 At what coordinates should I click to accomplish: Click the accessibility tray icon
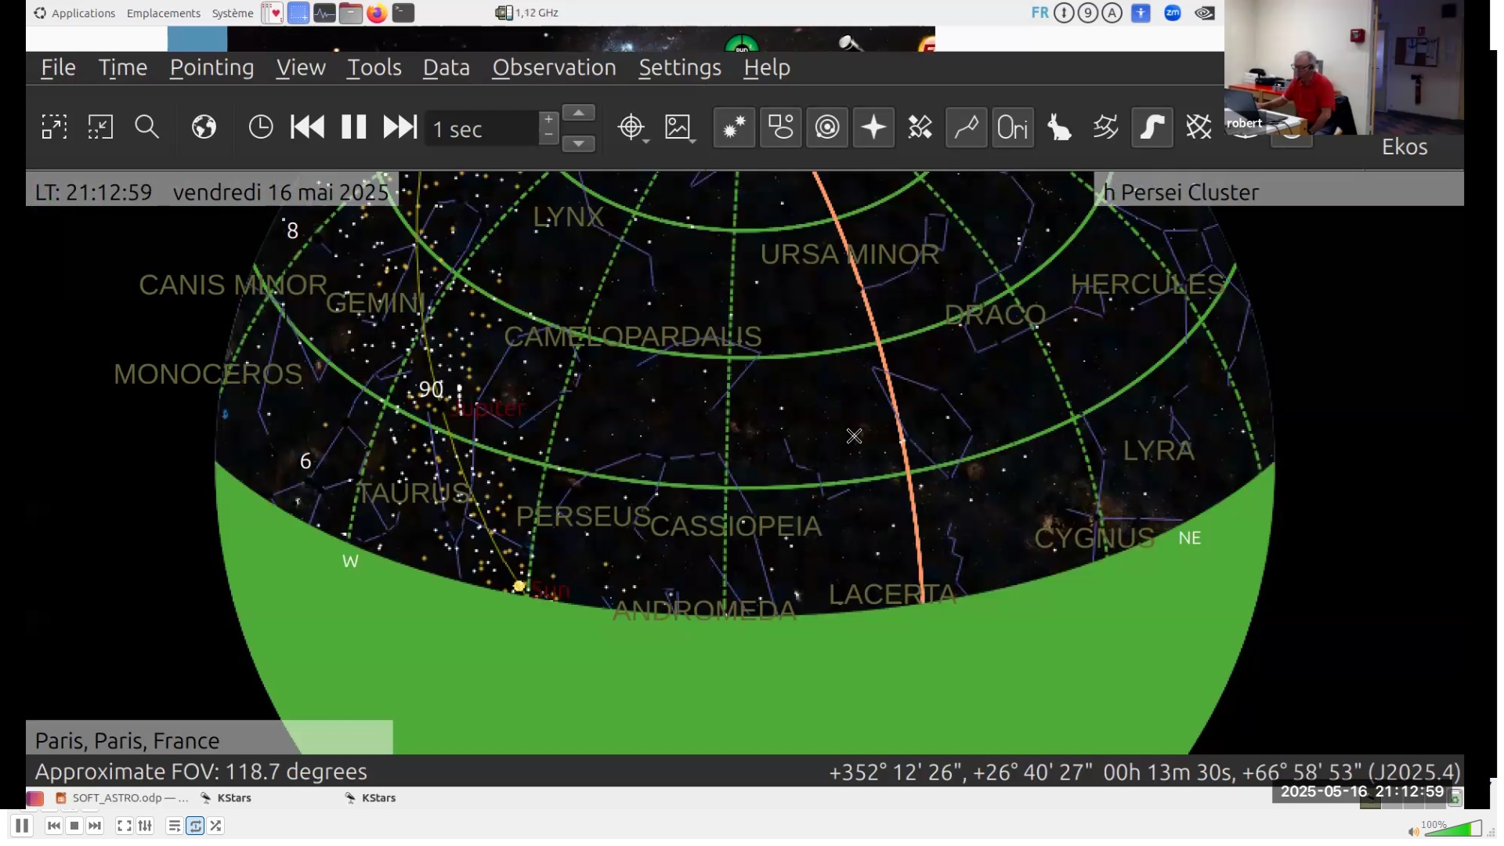point(1141,13)
